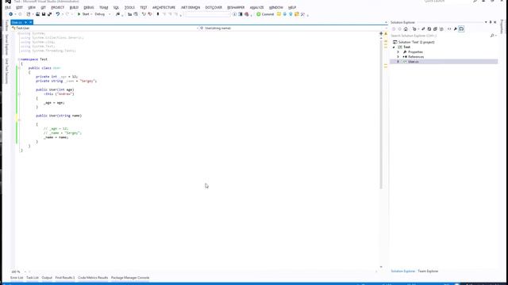
Task: Click the Save All icon
Action: click(49, 14)
